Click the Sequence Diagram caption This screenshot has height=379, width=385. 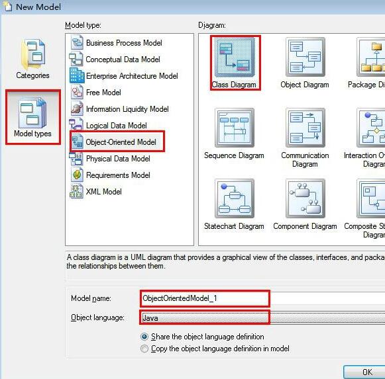click(x=234, y=155)
